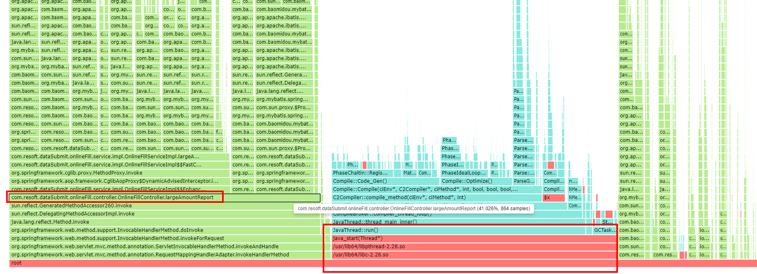The image size is (757, 274).
Task: Select the wide java.lang.reflect.Method.invoke frame
Action: point(50,222)
